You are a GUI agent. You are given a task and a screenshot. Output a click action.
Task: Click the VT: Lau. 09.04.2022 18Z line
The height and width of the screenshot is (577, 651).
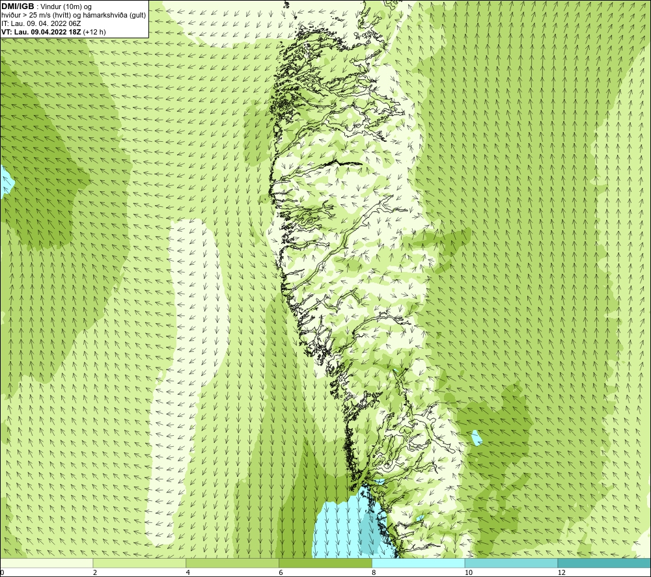(x=53, y=32)
